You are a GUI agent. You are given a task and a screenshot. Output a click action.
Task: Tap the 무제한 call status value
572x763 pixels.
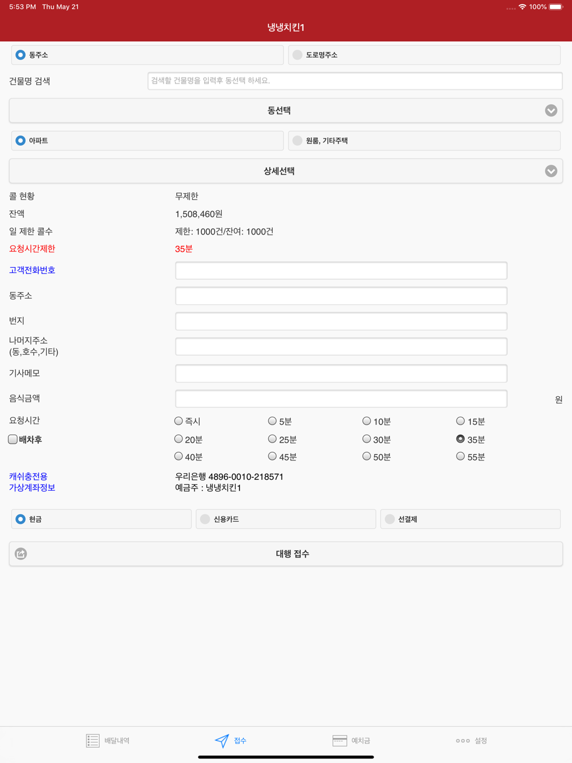coord(186,196)
